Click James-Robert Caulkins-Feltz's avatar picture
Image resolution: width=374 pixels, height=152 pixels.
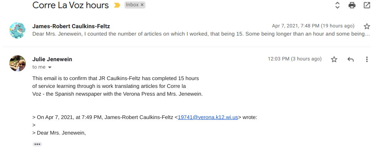tap(17, 30)
